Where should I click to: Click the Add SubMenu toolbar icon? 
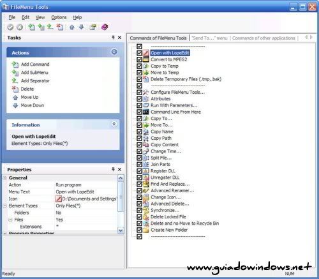[x=41, y=27]
